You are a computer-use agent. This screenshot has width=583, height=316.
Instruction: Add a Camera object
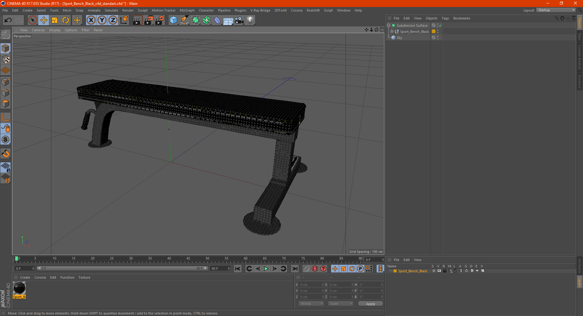pos(239,20)
